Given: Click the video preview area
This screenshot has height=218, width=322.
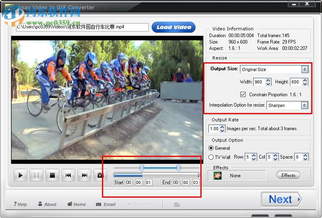Looking at the screenshot, I should pos(107,100).
